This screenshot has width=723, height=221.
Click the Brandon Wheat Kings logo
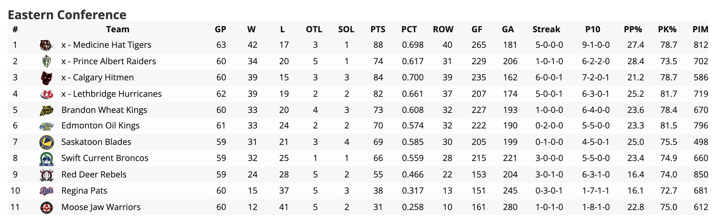pyautogui.click(x=46, y=111)
